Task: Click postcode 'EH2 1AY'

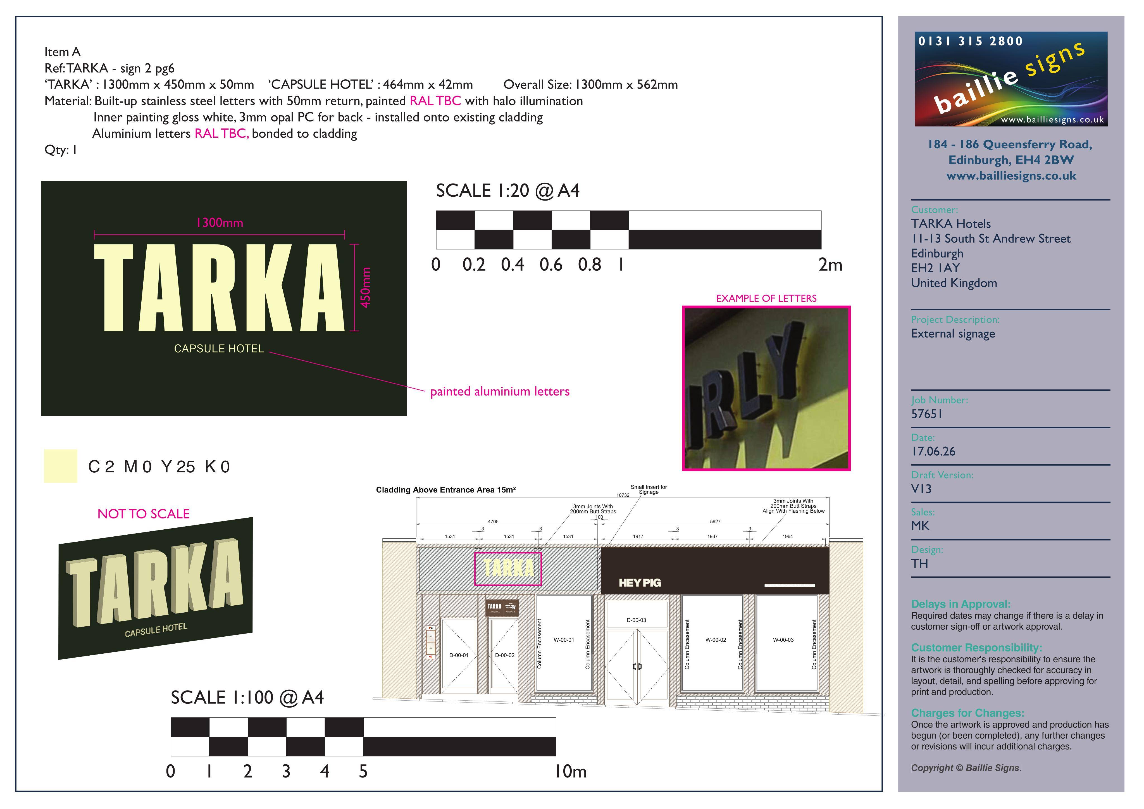Action: point(935,268)
